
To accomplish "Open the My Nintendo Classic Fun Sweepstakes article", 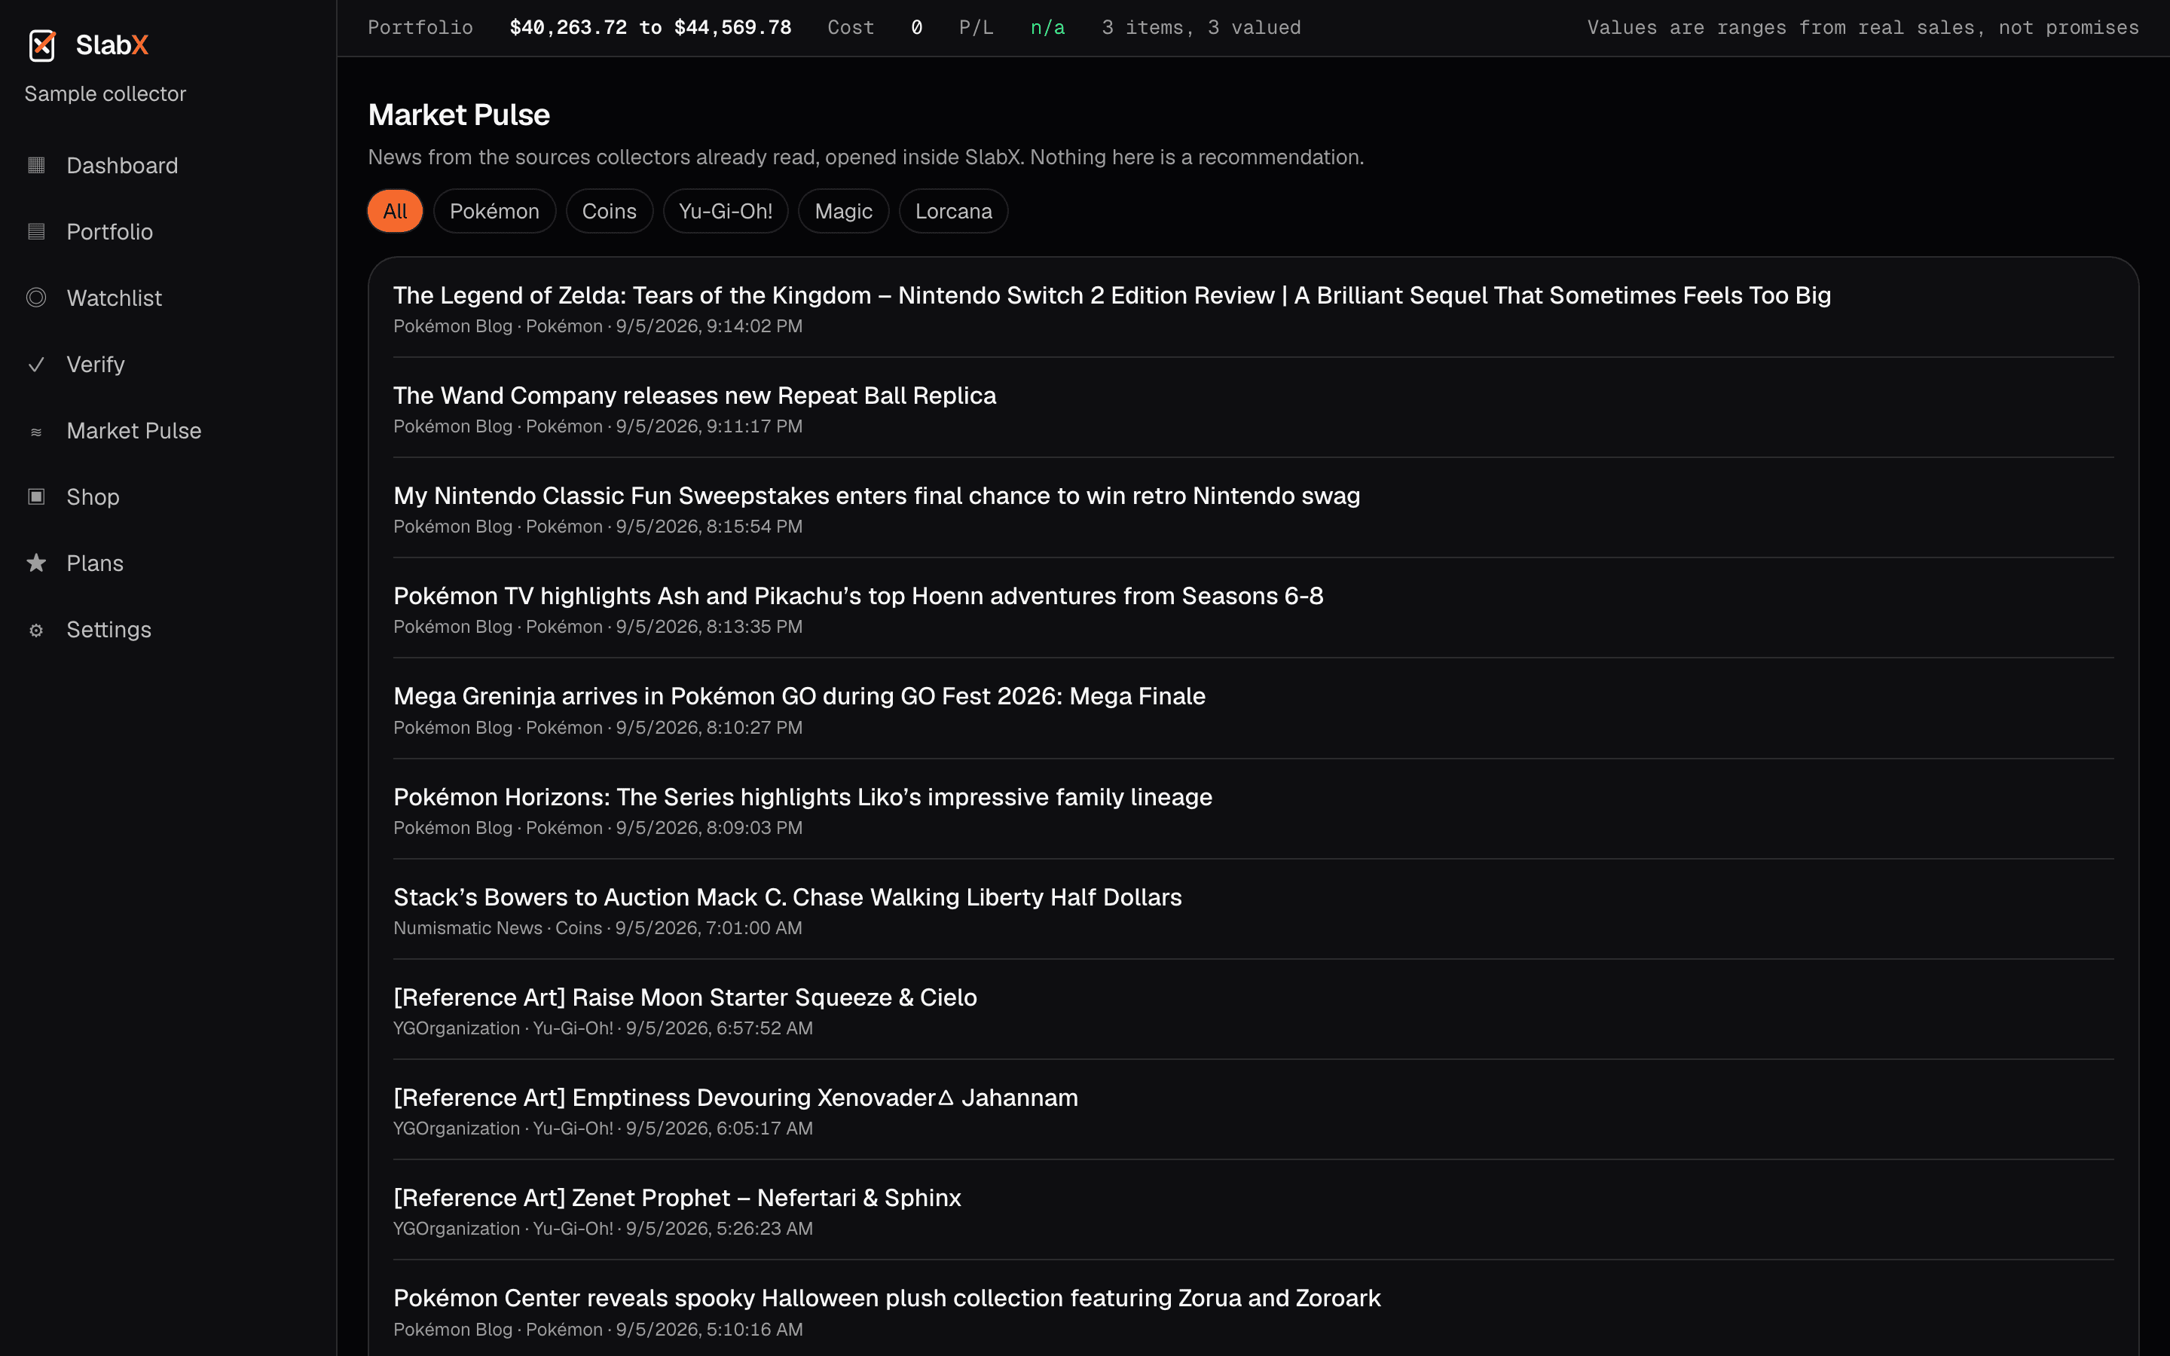I will [877, 496].
